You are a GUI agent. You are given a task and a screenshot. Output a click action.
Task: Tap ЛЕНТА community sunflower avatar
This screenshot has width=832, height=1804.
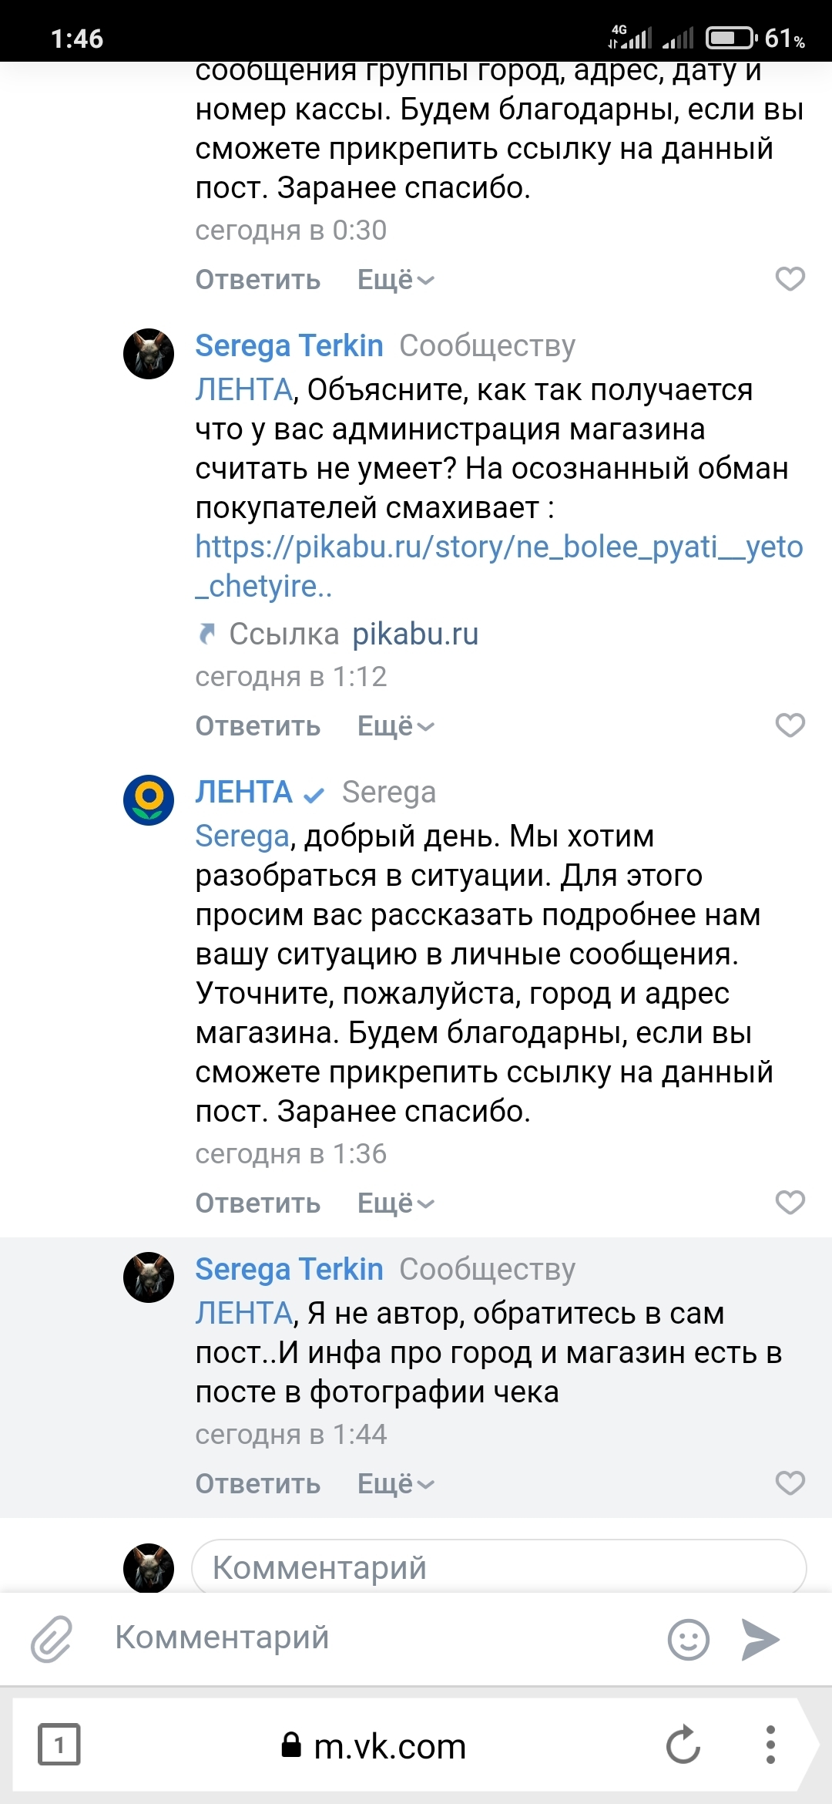click(x=149, y=799)
